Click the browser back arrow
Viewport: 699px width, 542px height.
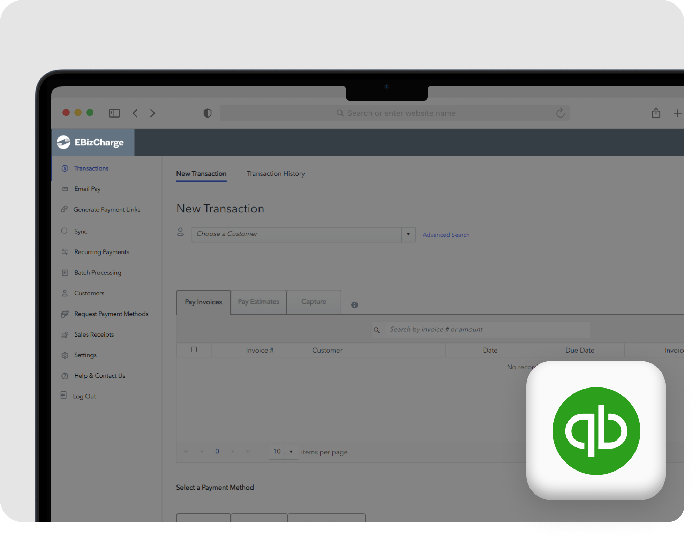[x=135, y=113]
